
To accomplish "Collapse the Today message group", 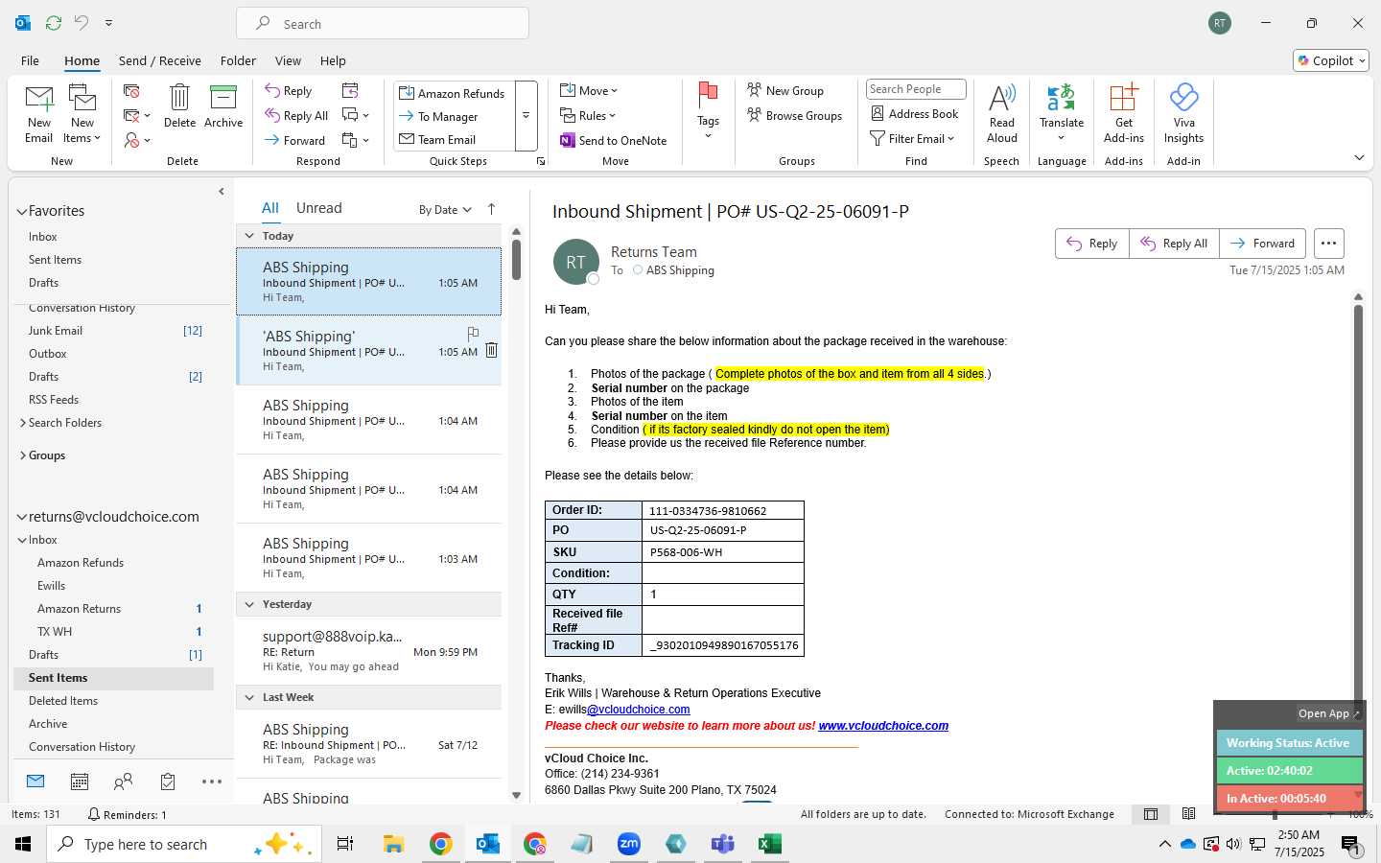I will [x=249, y=236].
